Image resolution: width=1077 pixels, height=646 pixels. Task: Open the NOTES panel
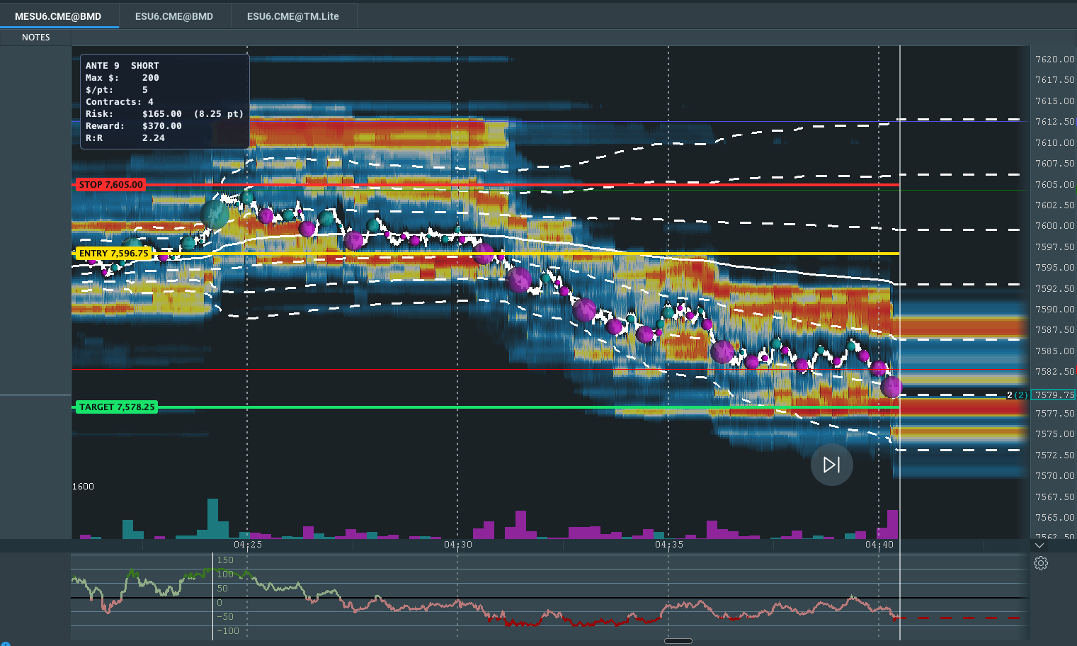[35, 38]
